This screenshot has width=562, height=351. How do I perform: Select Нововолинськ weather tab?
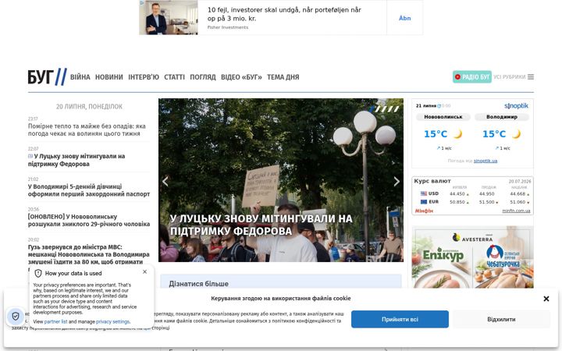tap(443, 117)
